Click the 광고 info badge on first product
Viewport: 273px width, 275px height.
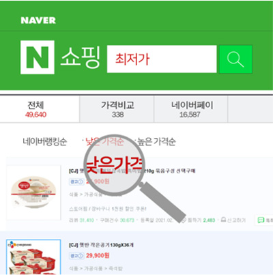[x=76, y=182]
